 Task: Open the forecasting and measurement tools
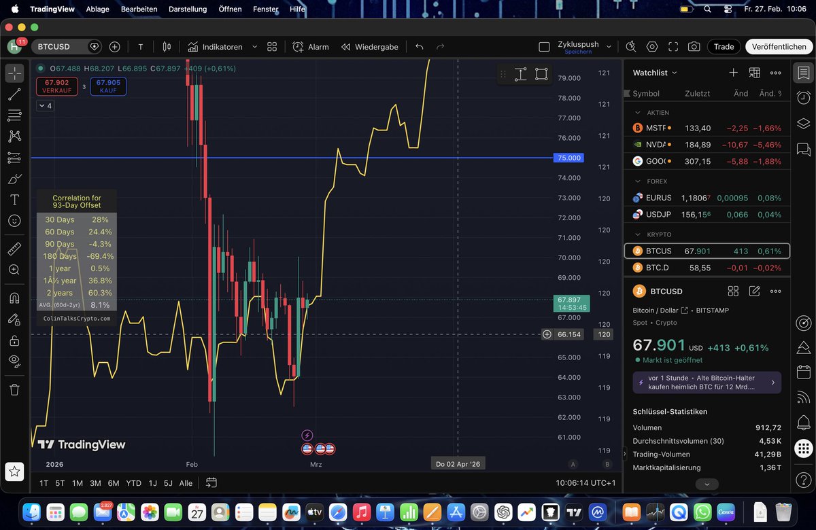coord(14,158)
